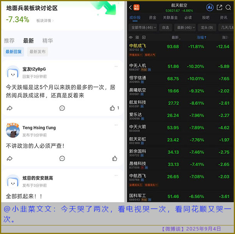Screen dimensions: 235x234
Task: Switch to the 精华 tab
Action: click(x=48, y=41)
